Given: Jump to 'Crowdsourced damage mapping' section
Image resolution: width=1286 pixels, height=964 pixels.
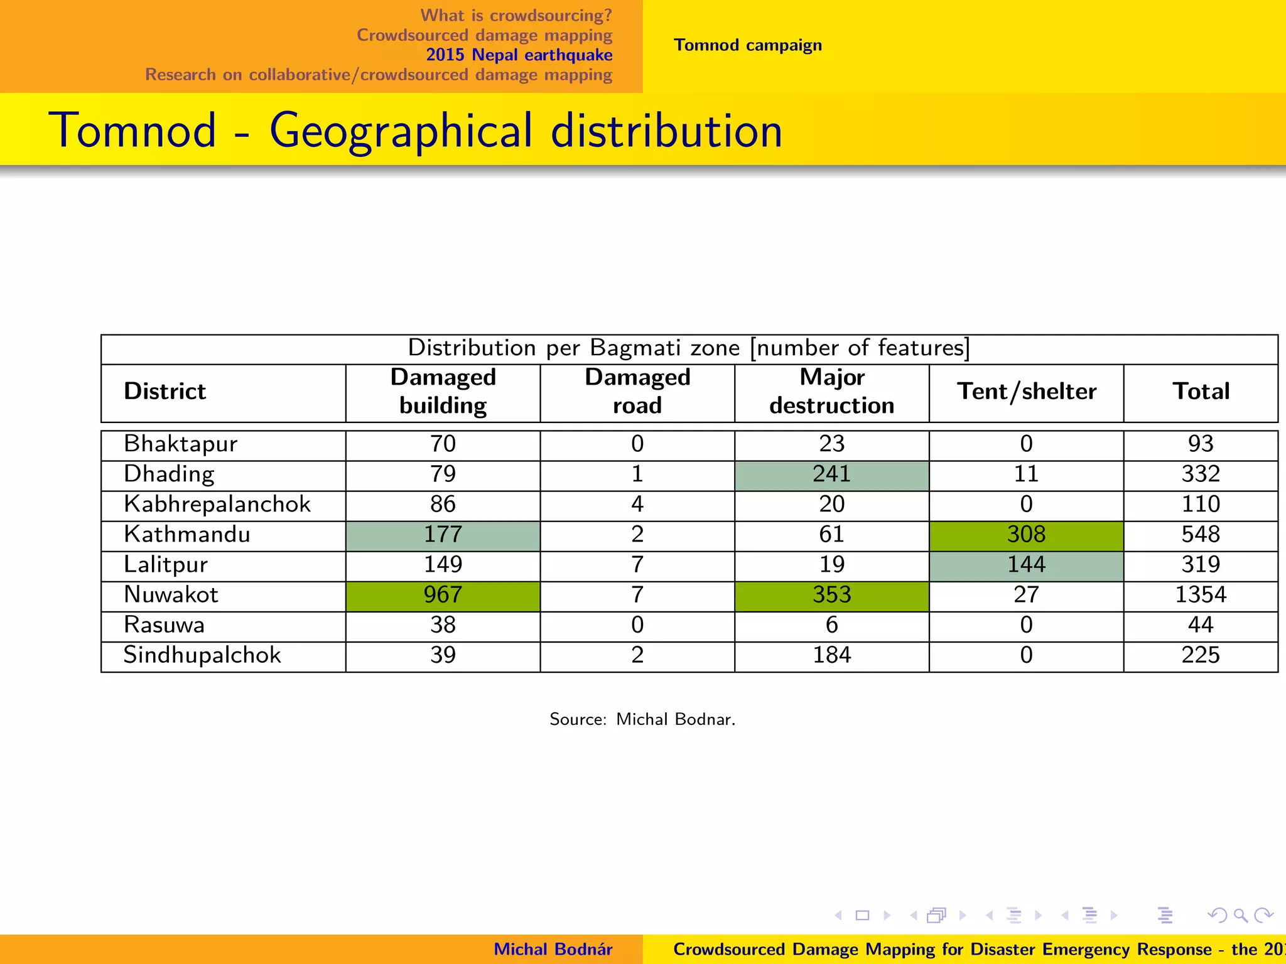Looking at the screenshot, I should pyautogui.click(x=484, y=35).
